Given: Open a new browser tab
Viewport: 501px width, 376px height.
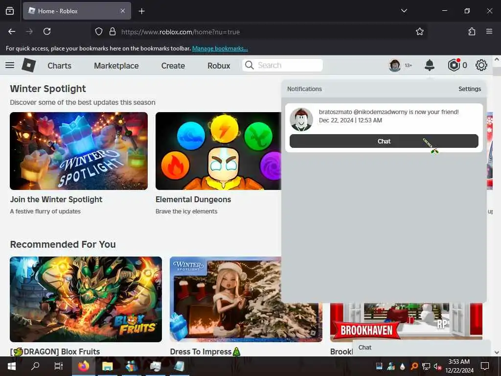Looking at the screenshot, I should pos(141,11).
